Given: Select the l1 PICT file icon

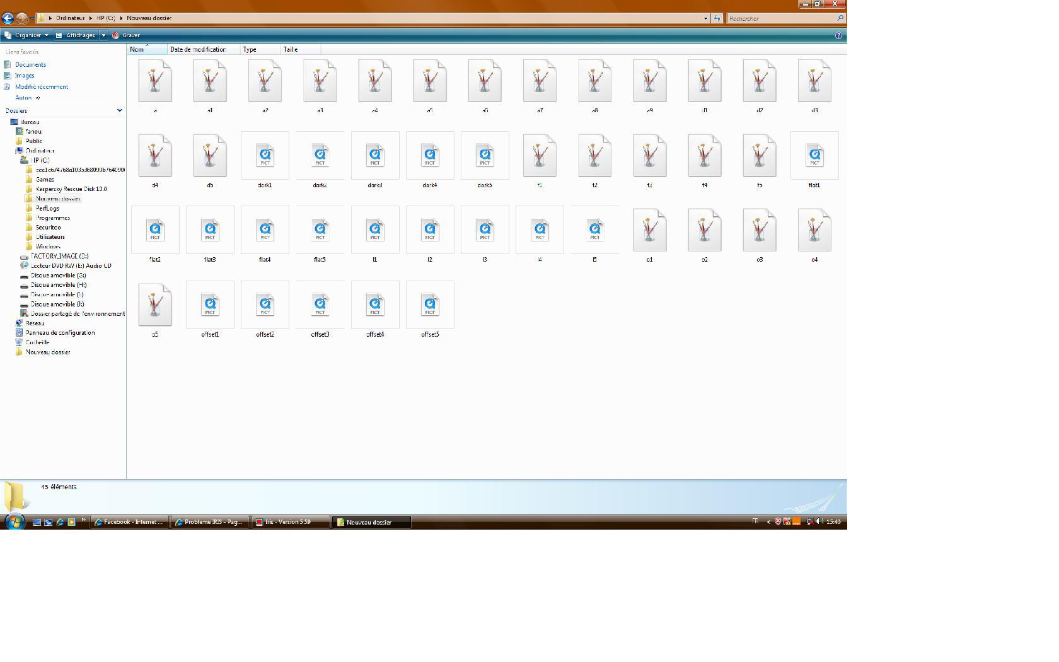Looking at the screenshot, I should coord(375,229).
